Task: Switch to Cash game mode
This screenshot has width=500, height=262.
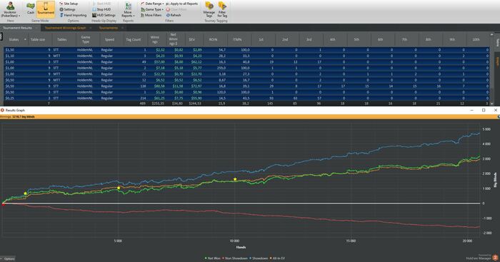Action: [x=30, y=9]
